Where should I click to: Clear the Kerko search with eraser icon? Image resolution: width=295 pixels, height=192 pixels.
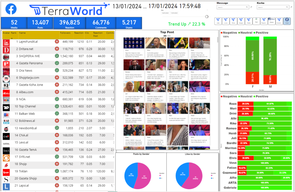click(292, 7)
